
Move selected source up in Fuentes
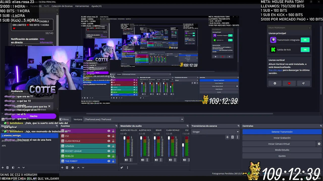tap(78, 168)
